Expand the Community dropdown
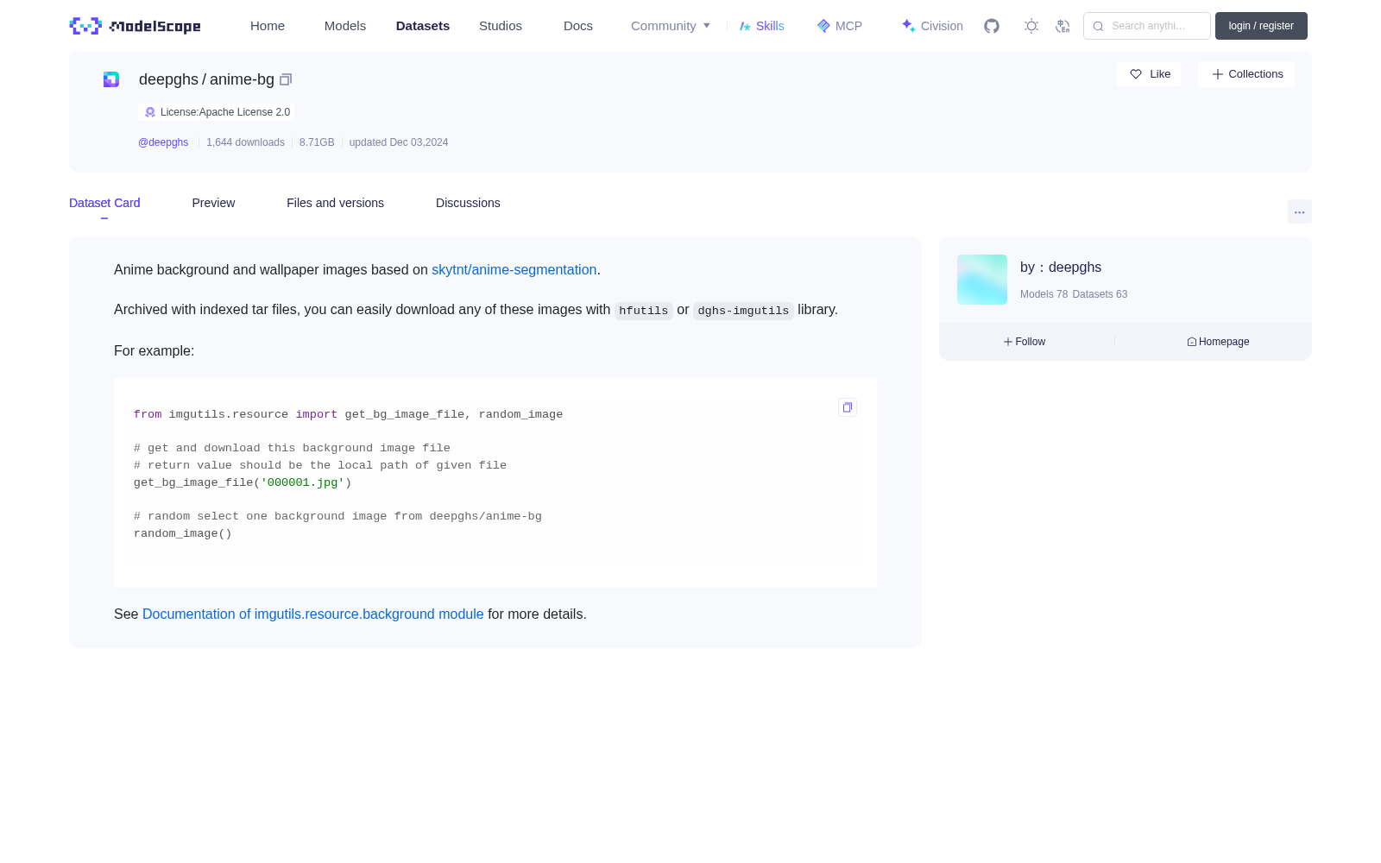1381x863 pixels. pos(671,26)
